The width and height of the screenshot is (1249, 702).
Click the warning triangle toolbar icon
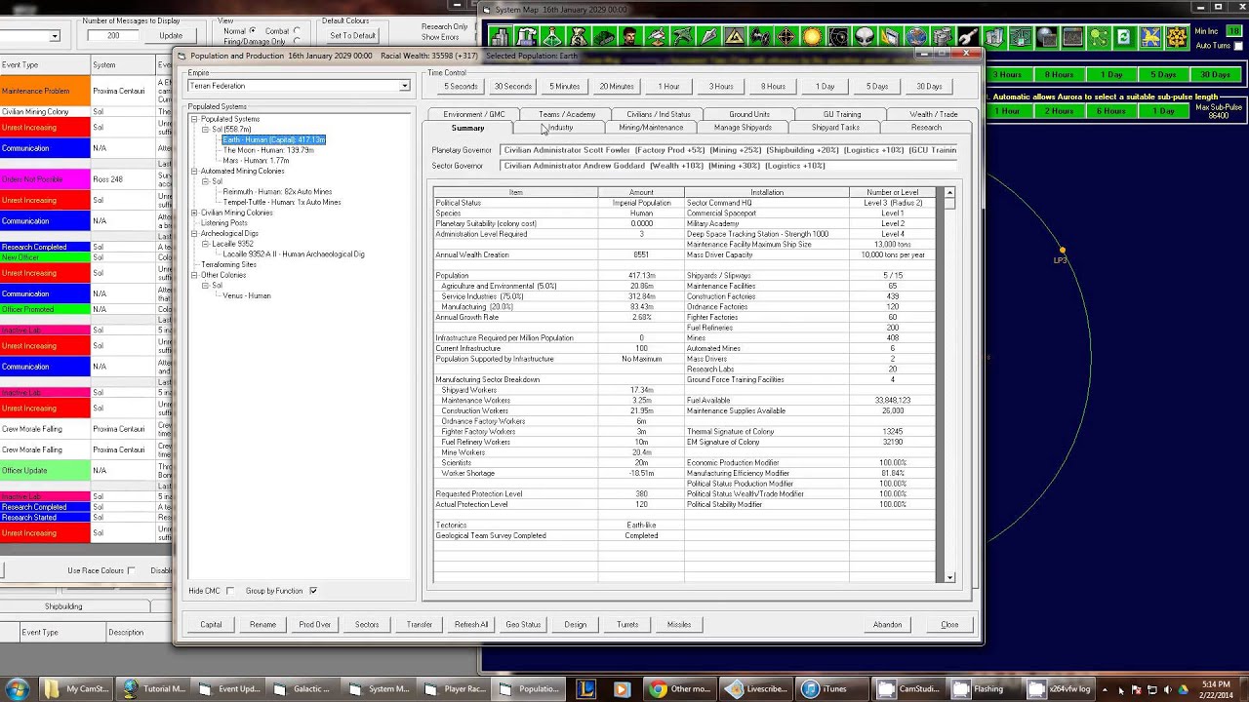(x=734, y=37)
